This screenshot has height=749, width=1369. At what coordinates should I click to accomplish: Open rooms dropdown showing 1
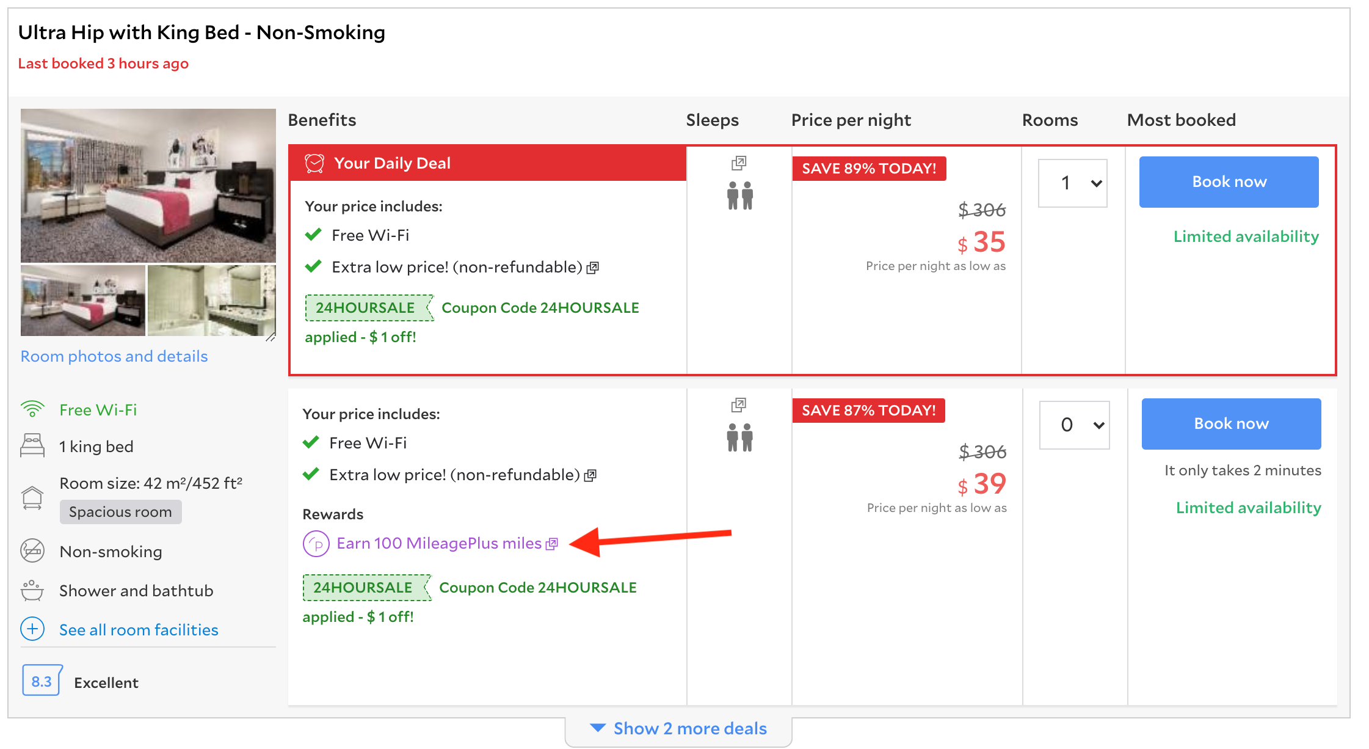point(1073,183)
